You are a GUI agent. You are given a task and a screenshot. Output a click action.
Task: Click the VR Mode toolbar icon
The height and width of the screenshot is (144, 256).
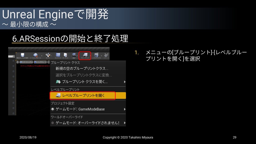(x=106, y=55)
